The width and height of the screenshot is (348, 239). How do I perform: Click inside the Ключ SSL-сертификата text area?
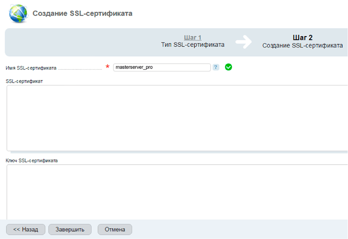[x=176, y=192]
